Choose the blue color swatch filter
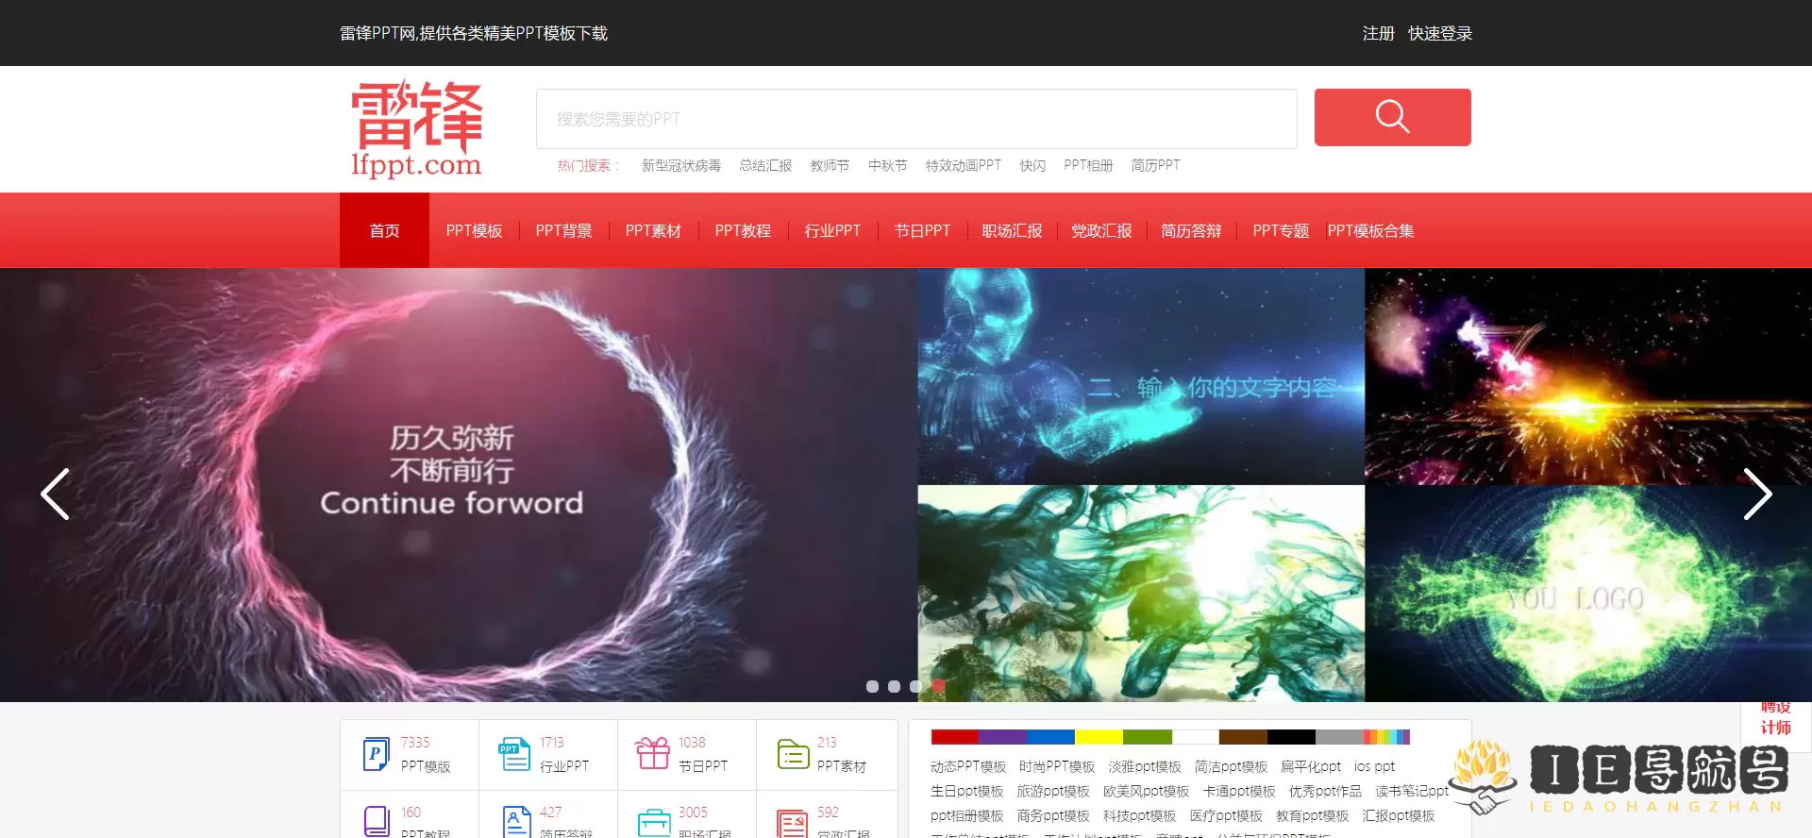The image size is (1812, 838). [x=1050, y=737]
